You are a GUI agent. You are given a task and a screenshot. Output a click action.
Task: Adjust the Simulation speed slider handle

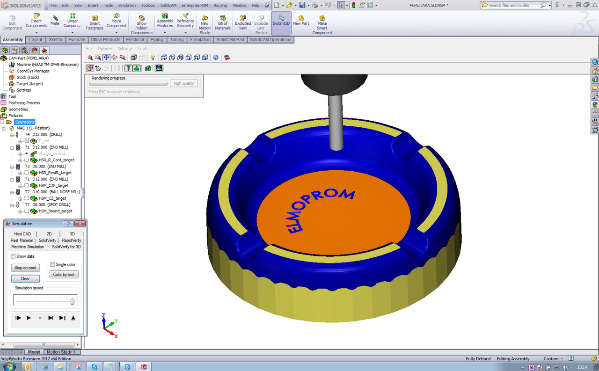coord(73,302)
